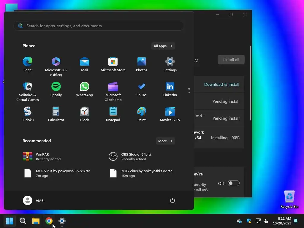304x228 pixels.
Task: Launch Microsoft Clipchamp
Action: [113, 92]
